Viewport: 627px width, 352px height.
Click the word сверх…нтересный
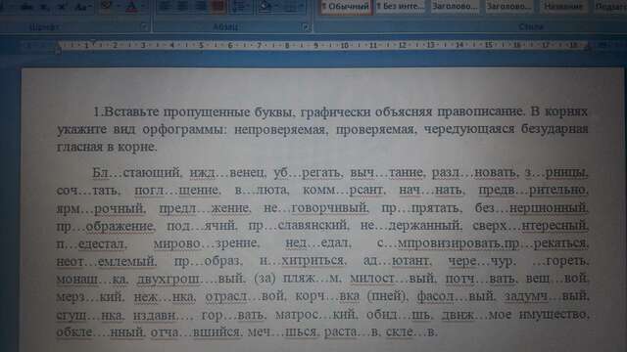[530, 226]
